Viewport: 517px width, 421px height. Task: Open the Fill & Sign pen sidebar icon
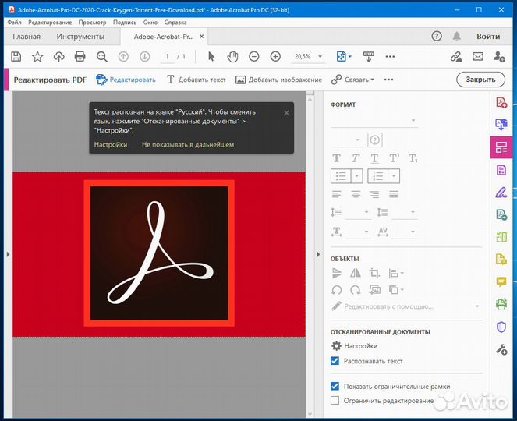pos(501,193)
